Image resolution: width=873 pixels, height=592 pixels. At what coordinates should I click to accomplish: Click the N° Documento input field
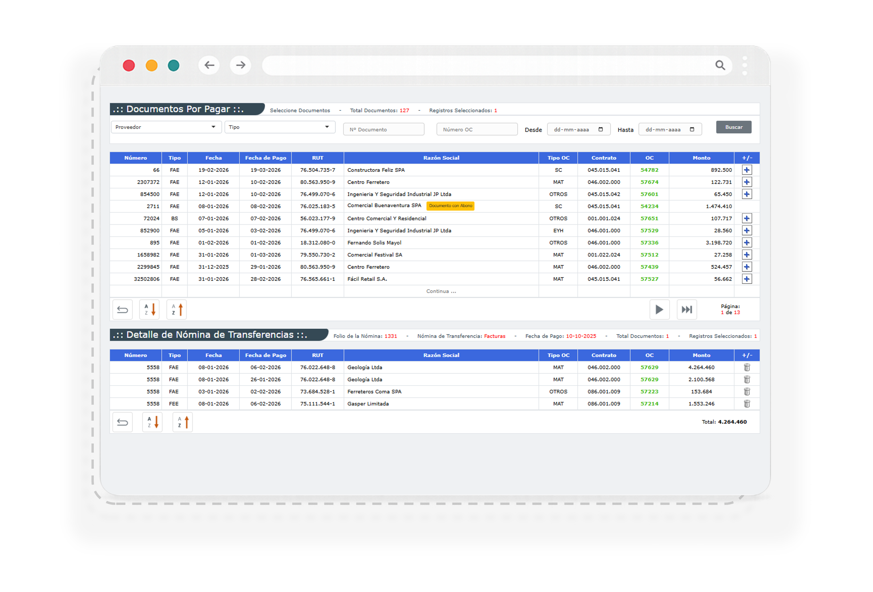[x=383, y=130]
